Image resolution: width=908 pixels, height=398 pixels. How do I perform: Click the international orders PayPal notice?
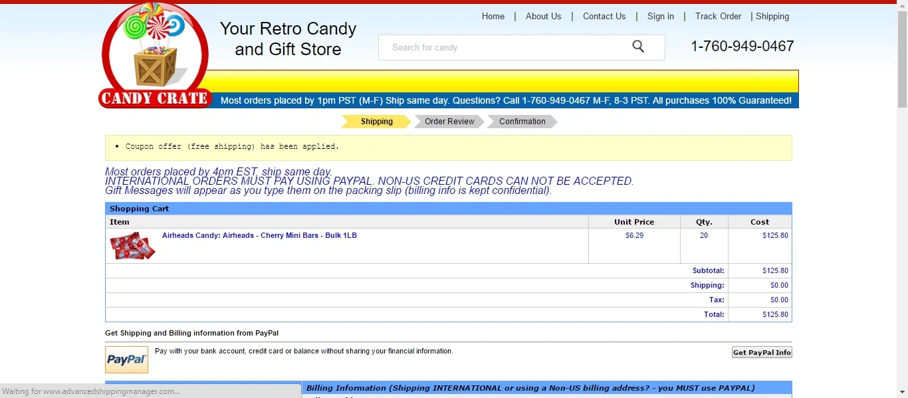pos(369,181)
